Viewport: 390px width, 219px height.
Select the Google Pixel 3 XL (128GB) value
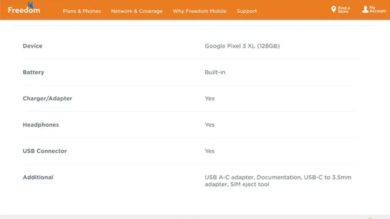pos(243,46)
